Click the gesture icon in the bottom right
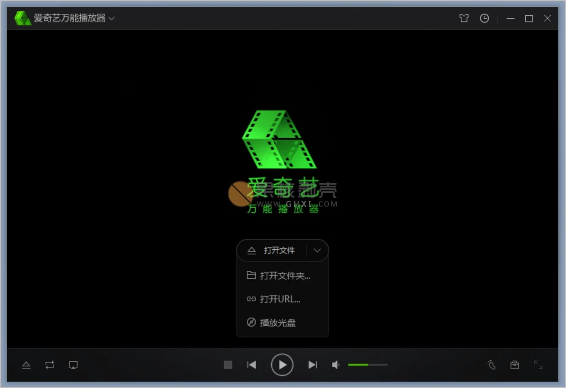Viewport: 566px width, 388px height. (491, 365)
